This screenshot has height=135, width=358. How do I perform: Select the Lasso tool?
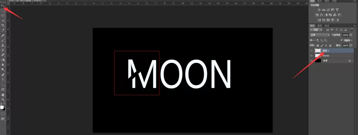(3, 15)
